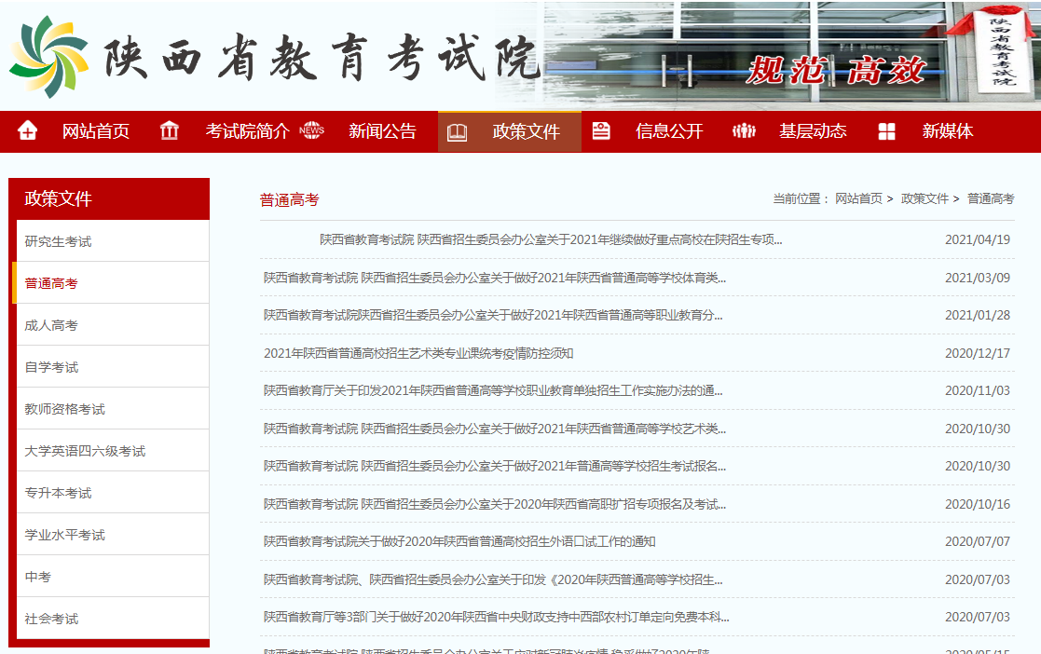Select 成人高考 in the sidebar
Image resolution: width=1041 pixels, height=654 pixels.
point(112,325)
